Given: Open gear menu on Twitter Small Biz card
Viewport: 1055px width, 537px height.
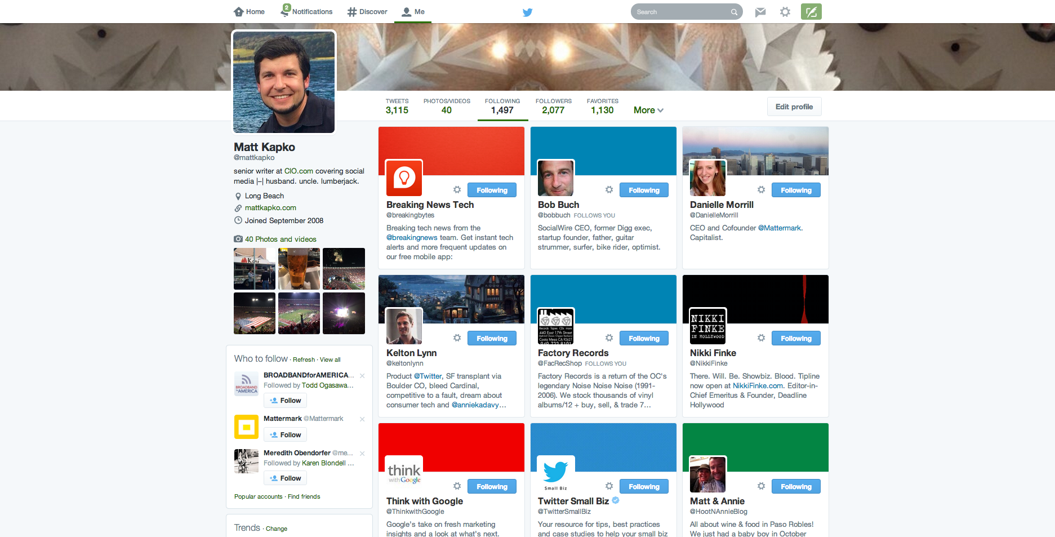Looking at the screenshot, I should click(609, 486).
